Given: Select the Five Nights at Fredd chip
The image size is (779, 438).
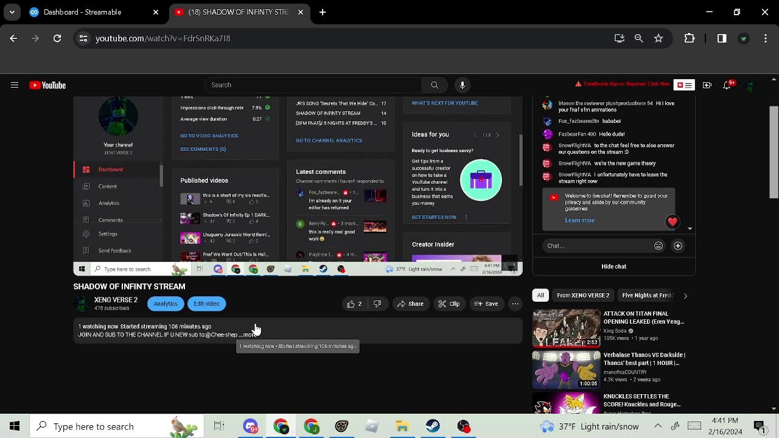Looking at the screenshot, I should point(648,295).
